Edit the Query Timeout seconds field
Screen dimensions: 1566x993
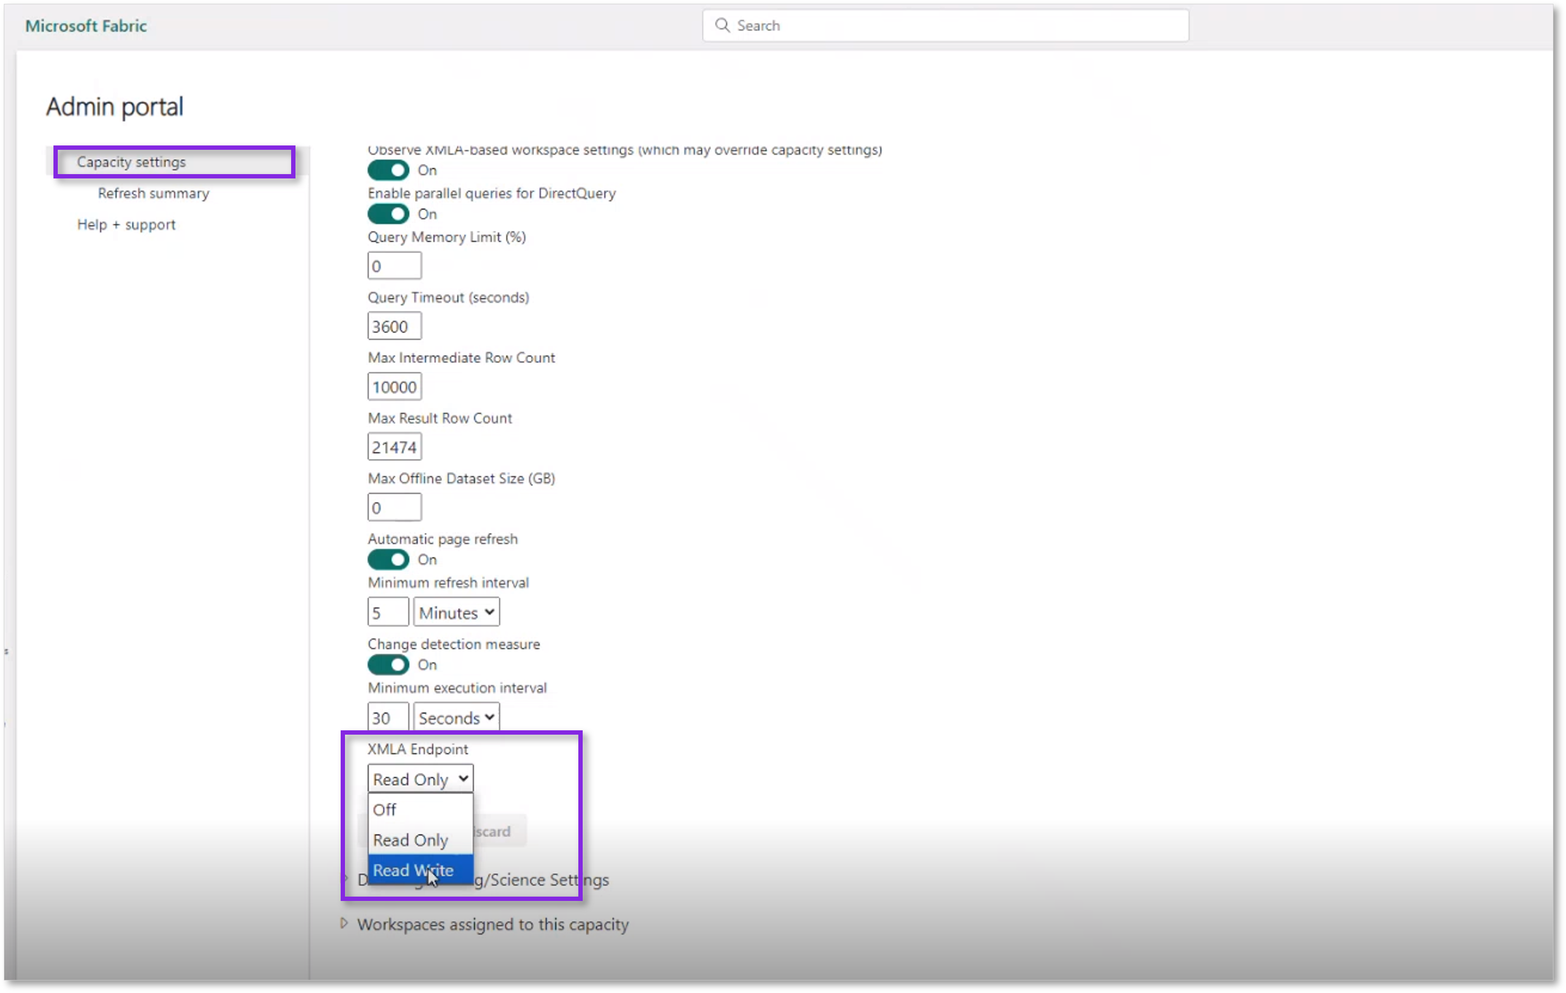coord(394,326)
